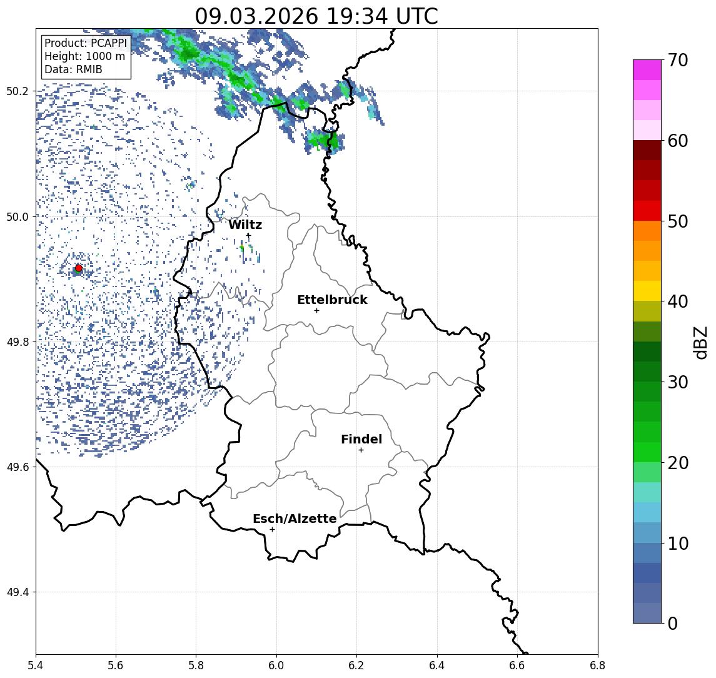Click the Ettelbruck city label
Image resolution: width=716 pixels, height=678 pixels.
point(332,300)
